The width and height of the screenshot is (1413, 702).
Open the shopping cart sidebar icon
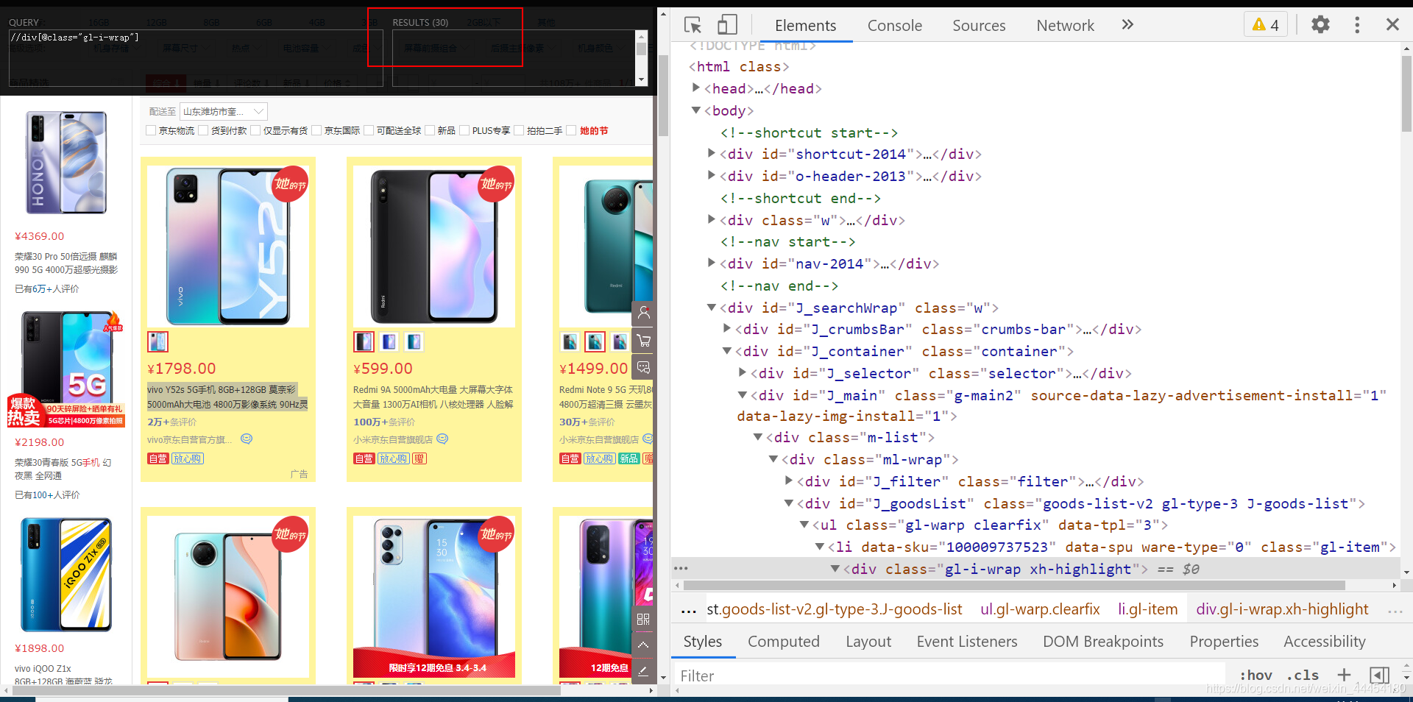pyautogui.click(x=644, y=341)
